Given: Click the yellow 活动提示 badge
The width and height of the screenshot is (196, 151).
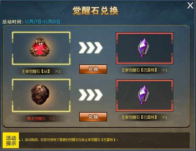Looking at the screenshot, I should tap(11, 140).
